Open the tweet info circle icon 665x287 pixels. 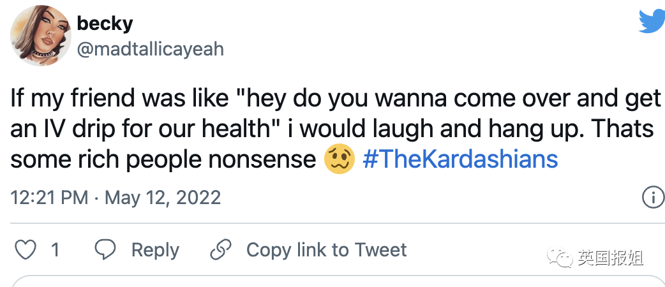pos(652,198)
